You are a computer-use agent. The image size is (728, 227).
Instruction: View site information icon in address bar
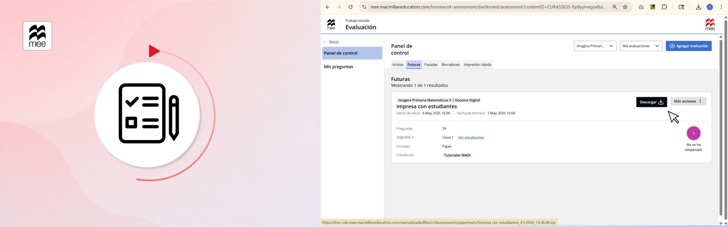click(x=364, y=7)
